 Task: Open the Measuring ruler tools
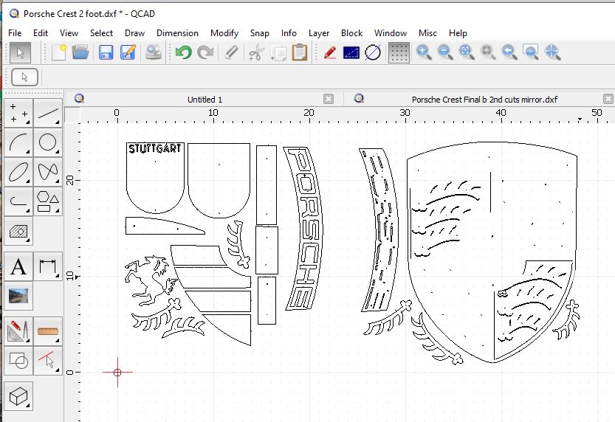tap(48, 330)
